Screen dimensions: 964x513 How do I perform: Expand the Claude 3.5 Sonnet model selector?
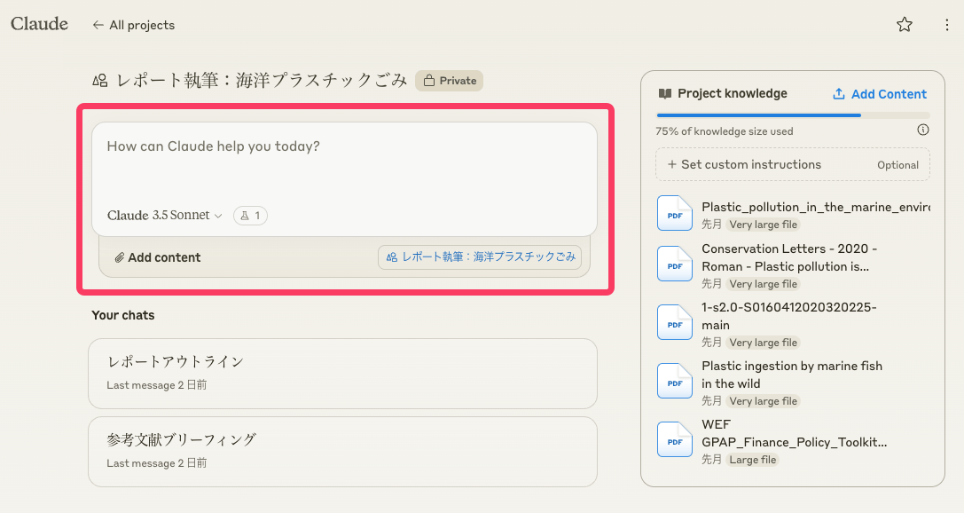pos(164,216)
